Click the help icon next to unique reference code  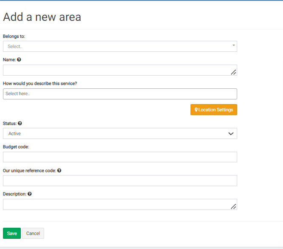pyautogui.click(x=59, y=170)
